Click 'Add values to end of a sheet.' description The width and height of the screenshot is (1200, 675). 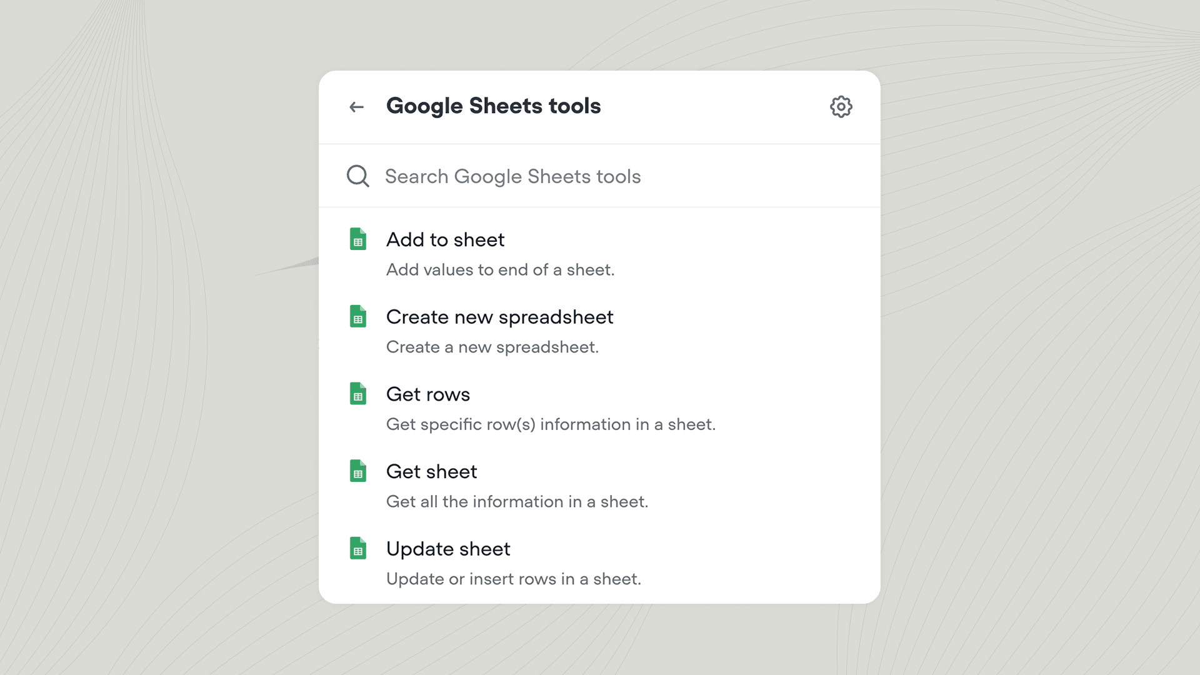(500, 269)
